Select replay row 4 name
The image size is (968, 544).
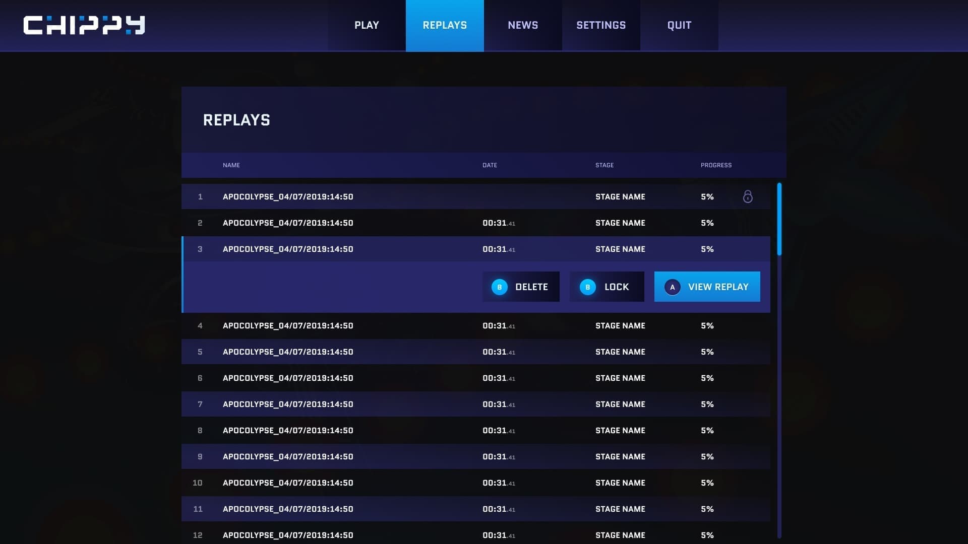click(x=288, y=325)
